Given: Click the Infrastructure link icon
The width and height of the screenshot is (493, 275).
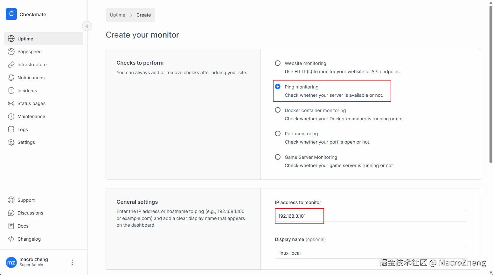Looking at the screenshot, I should 11,65.
